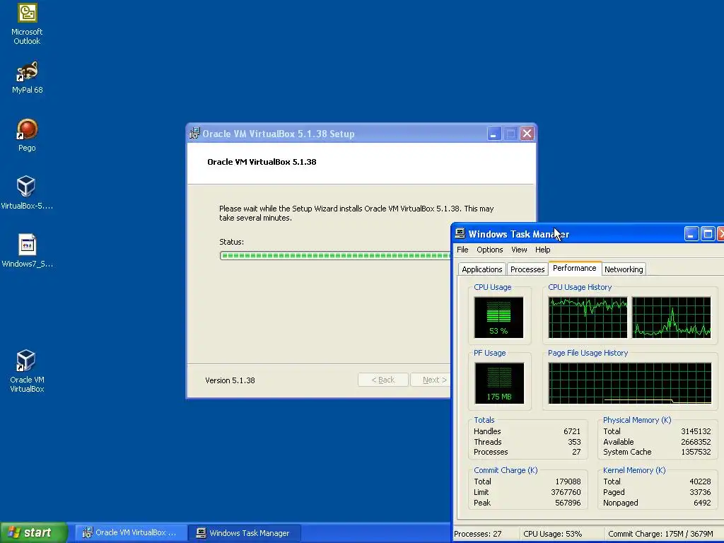Select the Windows7_S file icon on desktop
The width and height of the screenshot is (724, 543).
pyautogui.click(x=28, y=251)
